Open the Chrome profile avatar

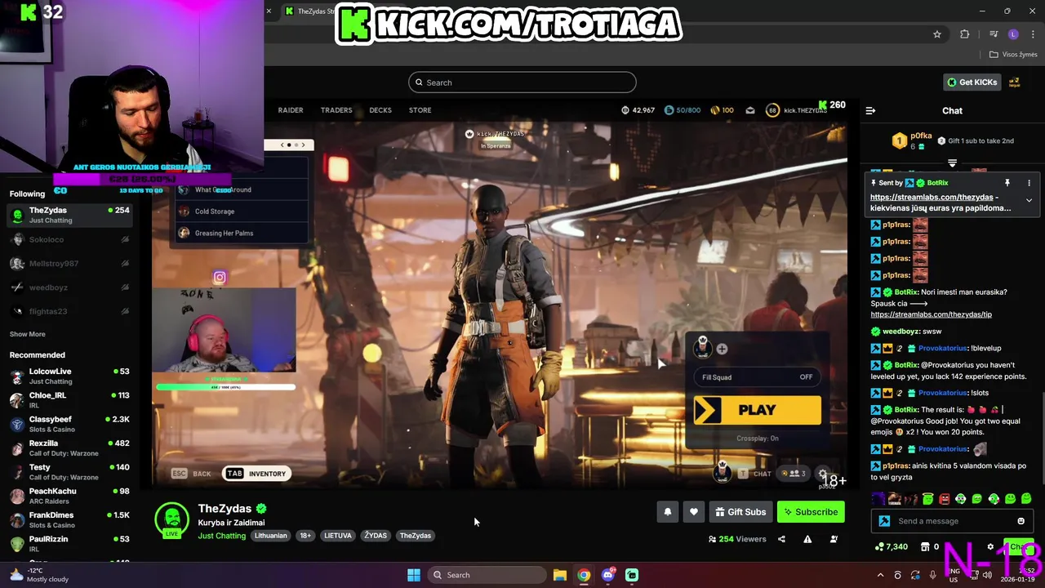(1013, 34)
